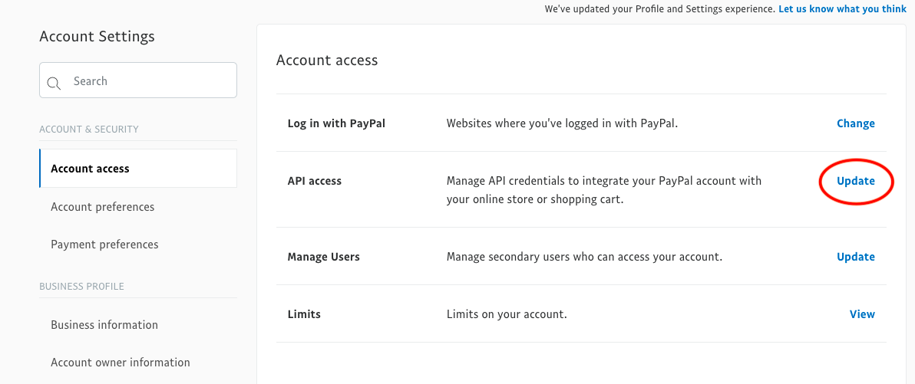Viewport: 915px width, 384px height.
Task: Click View next to Limits
Action: tap(862, 314)
